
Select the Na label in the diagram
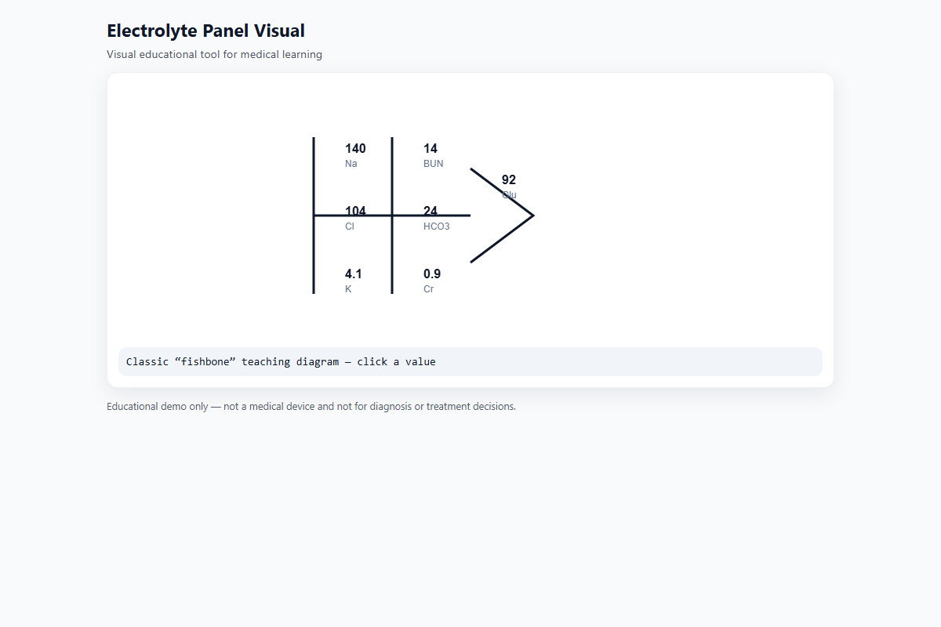[351, 164]
